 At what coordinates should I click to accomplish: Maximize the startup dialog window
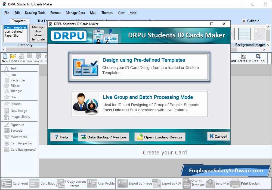[212, 24]
